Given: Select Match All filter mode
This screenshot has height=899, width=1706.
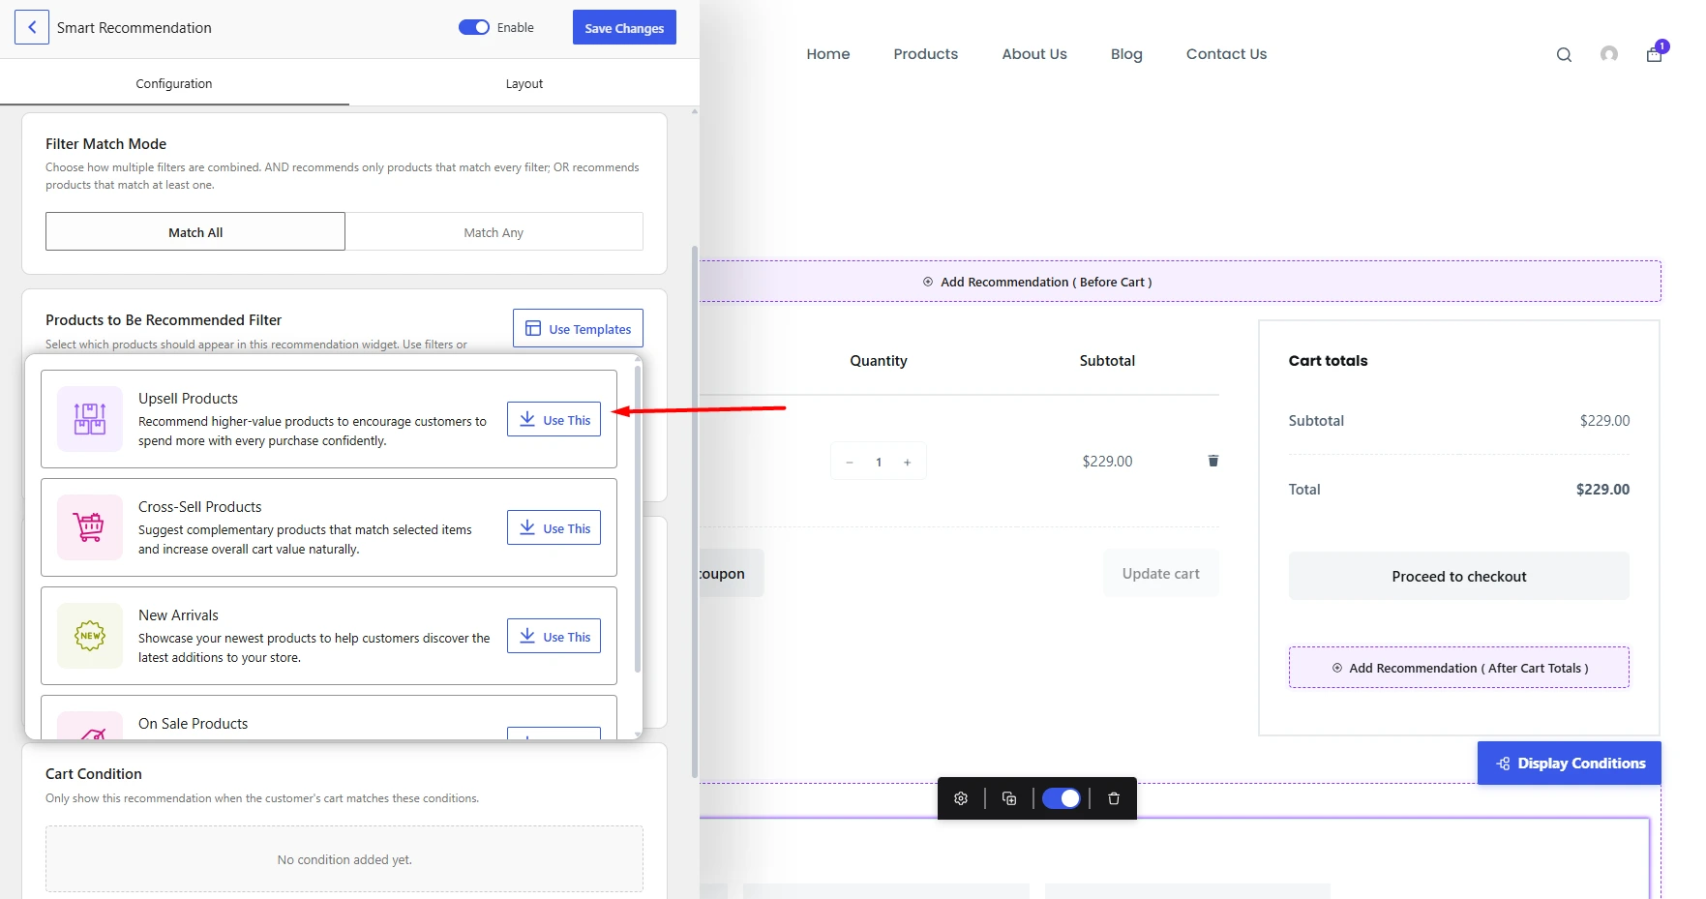Looking at the screenshot, I should coord(195,232).
